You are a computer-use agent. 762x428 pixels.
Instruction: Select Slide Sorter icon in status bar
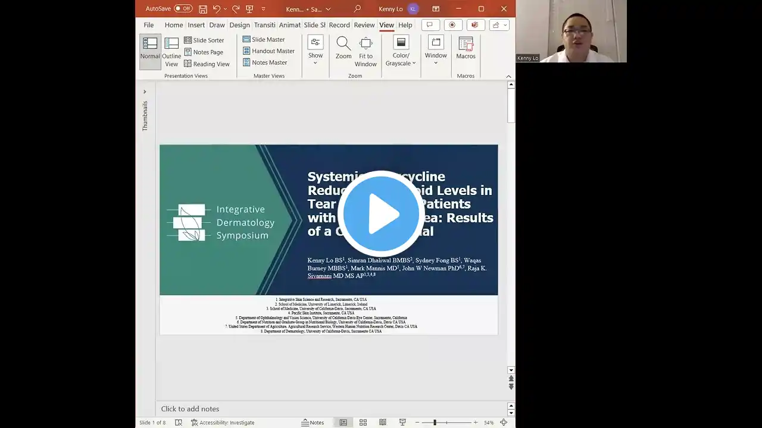click(363, 423)
